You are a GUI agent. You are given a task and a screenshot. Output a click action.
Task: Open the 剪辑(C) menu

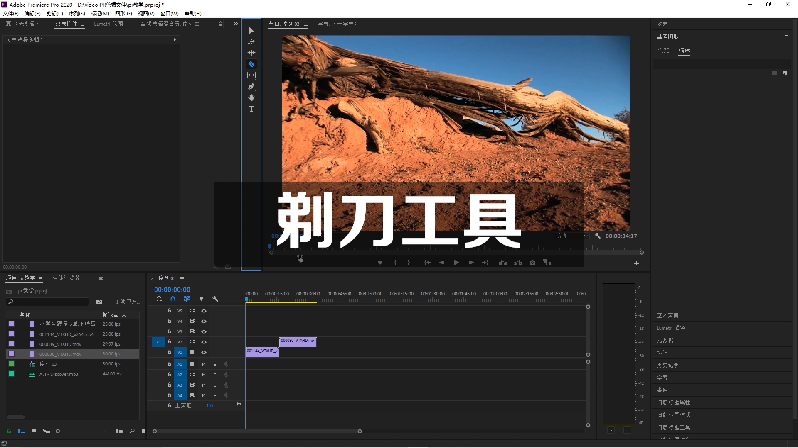tap(54, 14)
